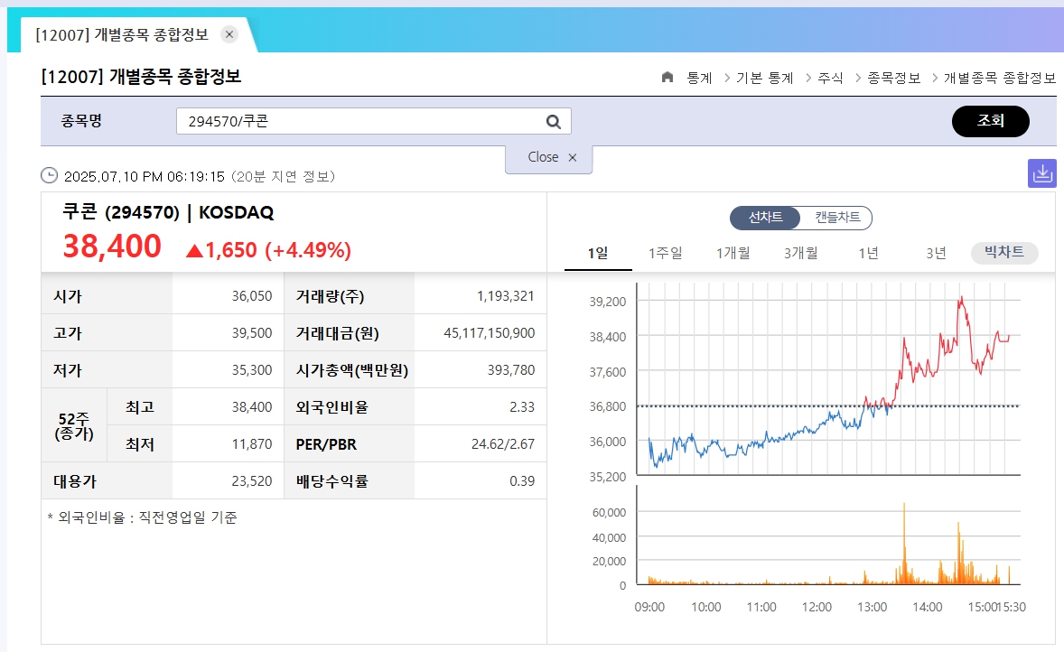1064x652 pixels.
Task: Close the 개별종목 종합정보 tab
Action: coord(229,34)
